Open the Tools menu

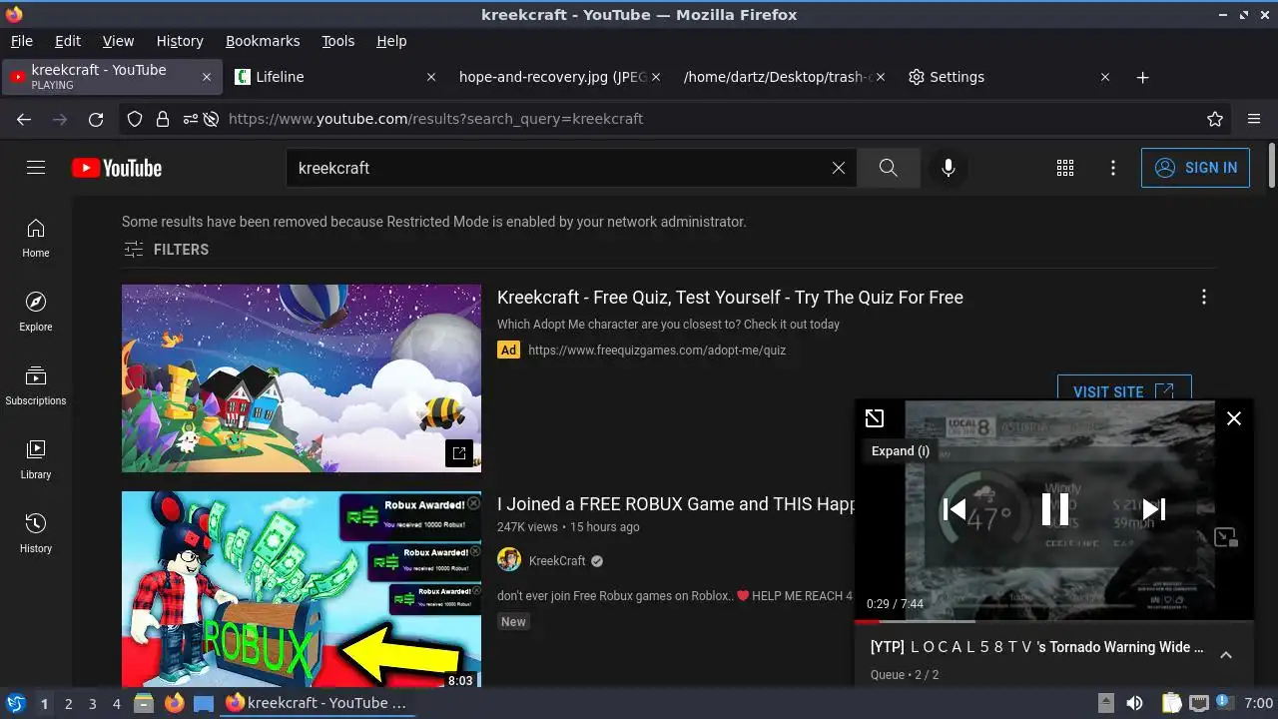point(338,41)
